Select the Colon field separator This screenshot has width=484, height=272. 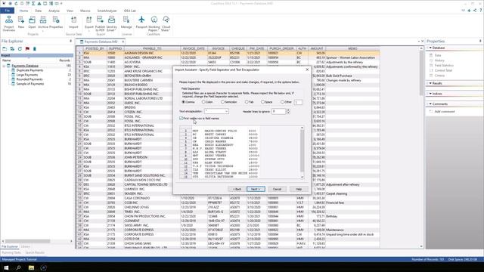(207, 102)
